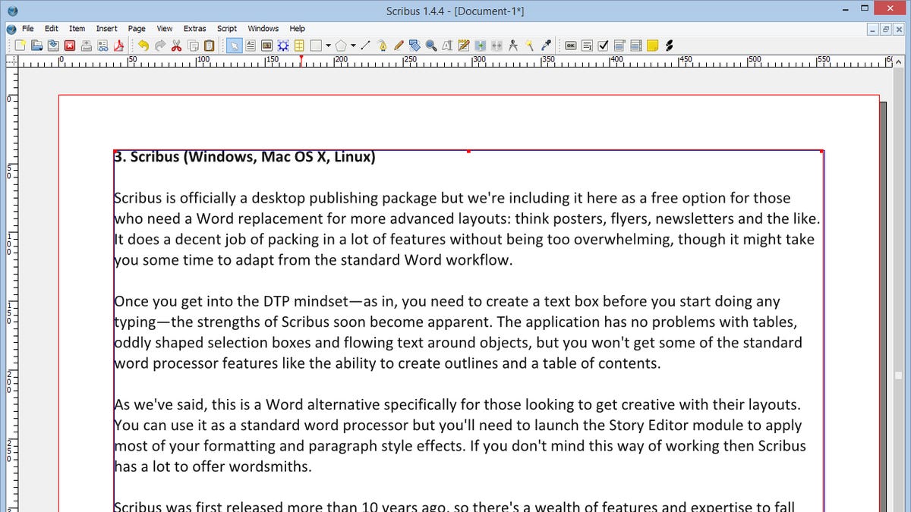
Task: Open the Item menu
Action: (x=77, y=29)
